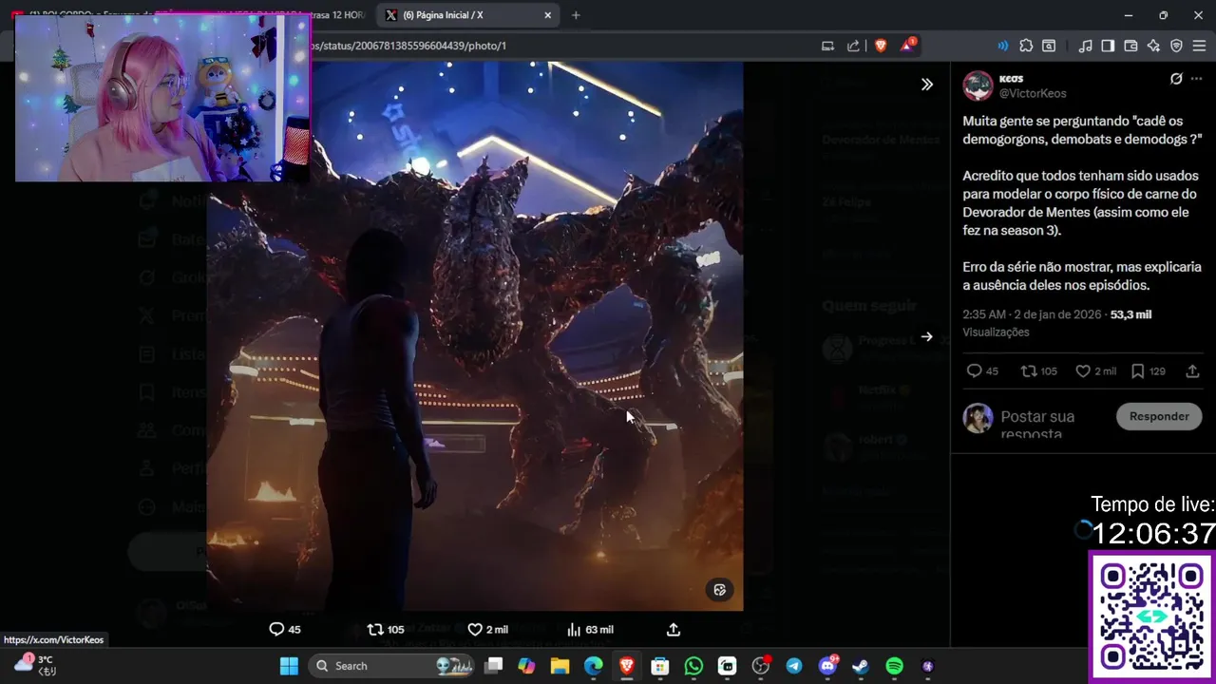Click the blue media casting waves icon

[1002, 46]
